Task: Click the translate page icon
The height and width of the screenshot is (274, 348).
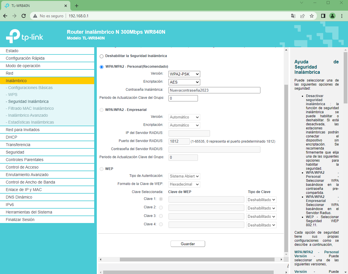Action: click(x=293, y=16)
